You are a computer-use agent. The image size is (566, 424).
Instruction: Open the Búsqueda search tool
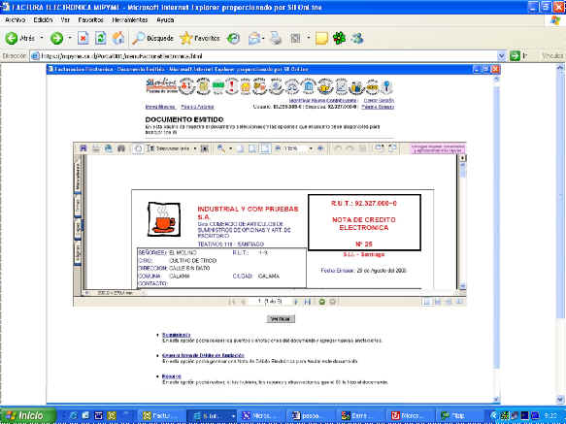coord(152,38)
